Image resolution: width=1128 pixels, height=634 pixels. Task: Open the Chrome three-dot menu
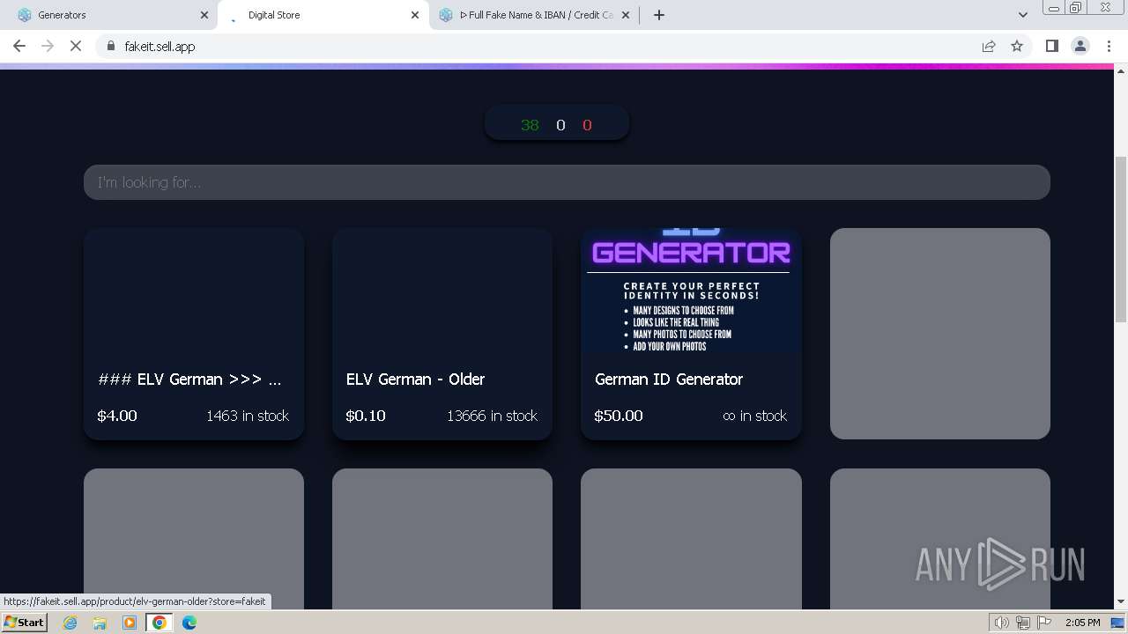1109,46
